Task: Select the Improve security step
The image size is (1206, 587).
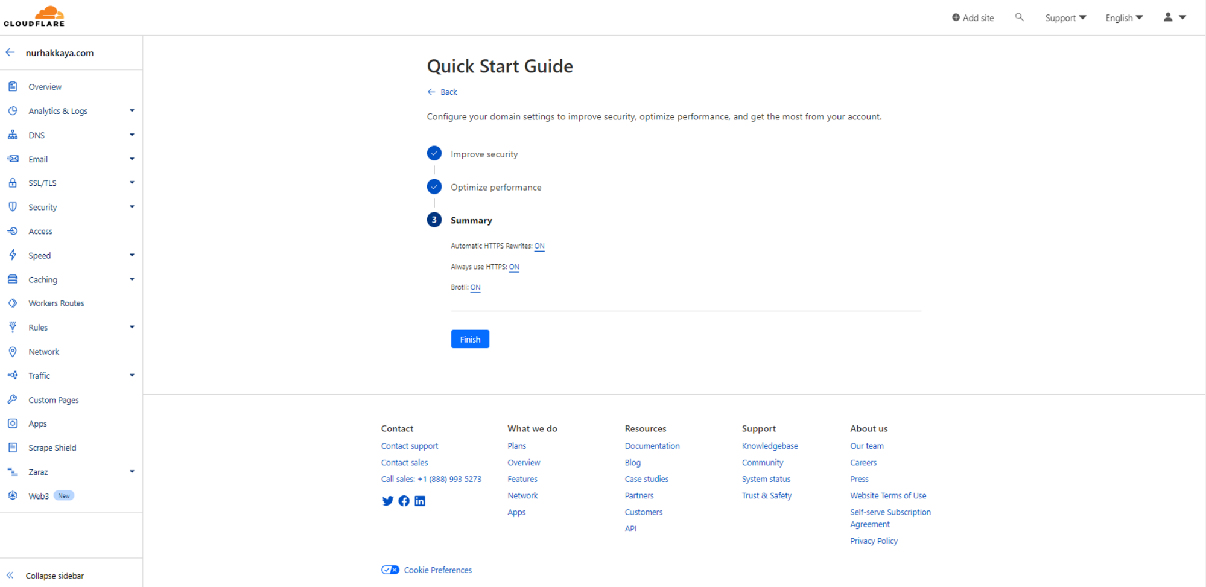Action: 472,154
